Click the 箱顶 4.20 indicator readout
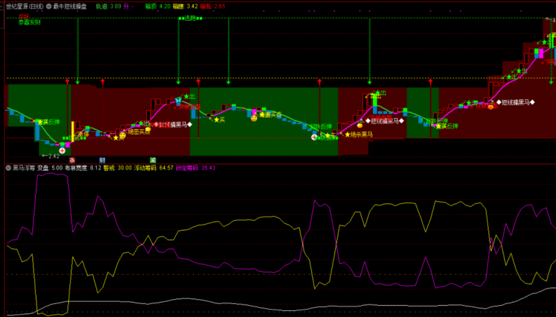The image size is (556, 317). 158,6
